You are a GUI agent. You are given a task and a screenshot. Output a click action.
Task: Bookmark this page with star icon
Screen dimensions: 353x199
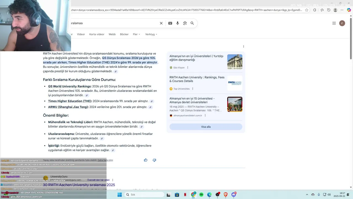coord(307,10)
